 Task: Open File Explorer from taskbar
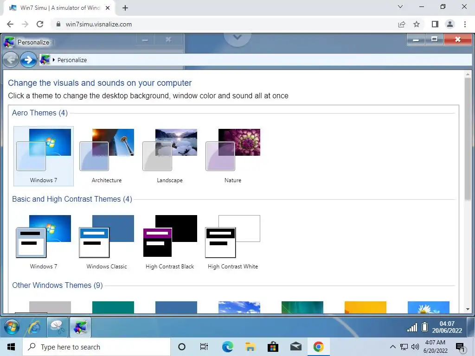(250, 347)
